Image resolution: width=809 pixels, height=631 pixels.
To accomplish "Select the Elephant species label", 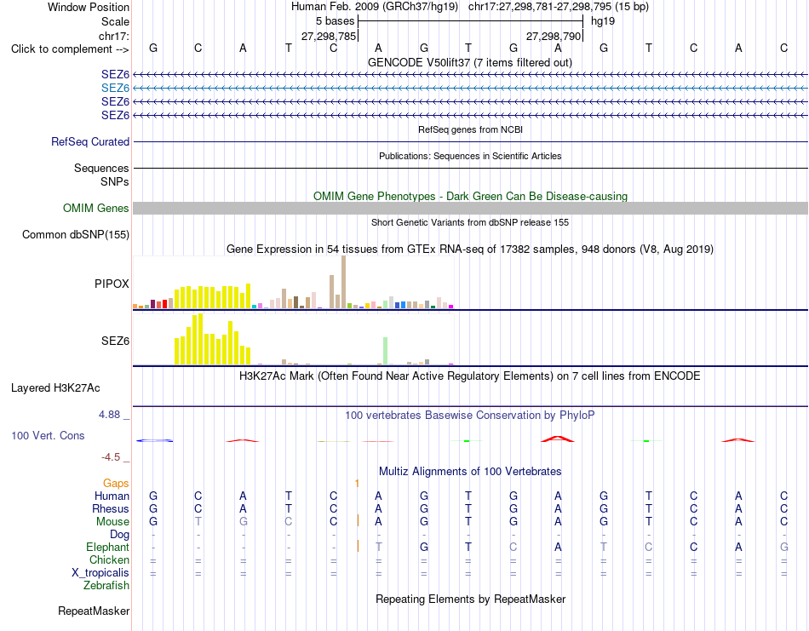I will (107, 547).
